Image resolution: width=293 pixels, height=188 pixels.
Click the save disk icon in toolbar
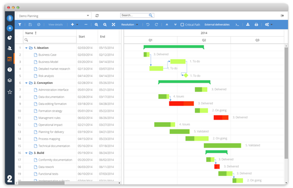[x=30, y=25]
